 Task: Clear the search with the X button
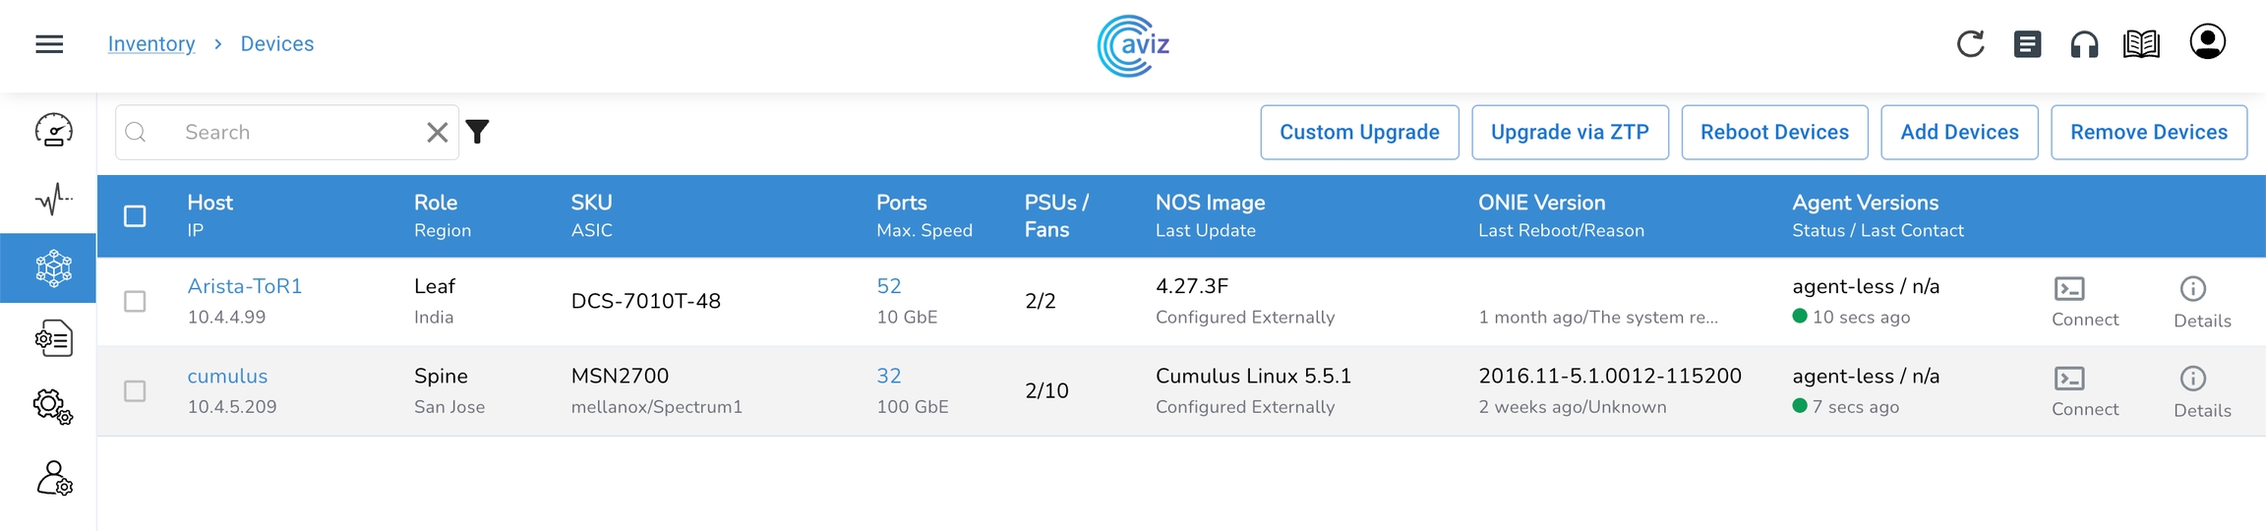pos(438,132)
